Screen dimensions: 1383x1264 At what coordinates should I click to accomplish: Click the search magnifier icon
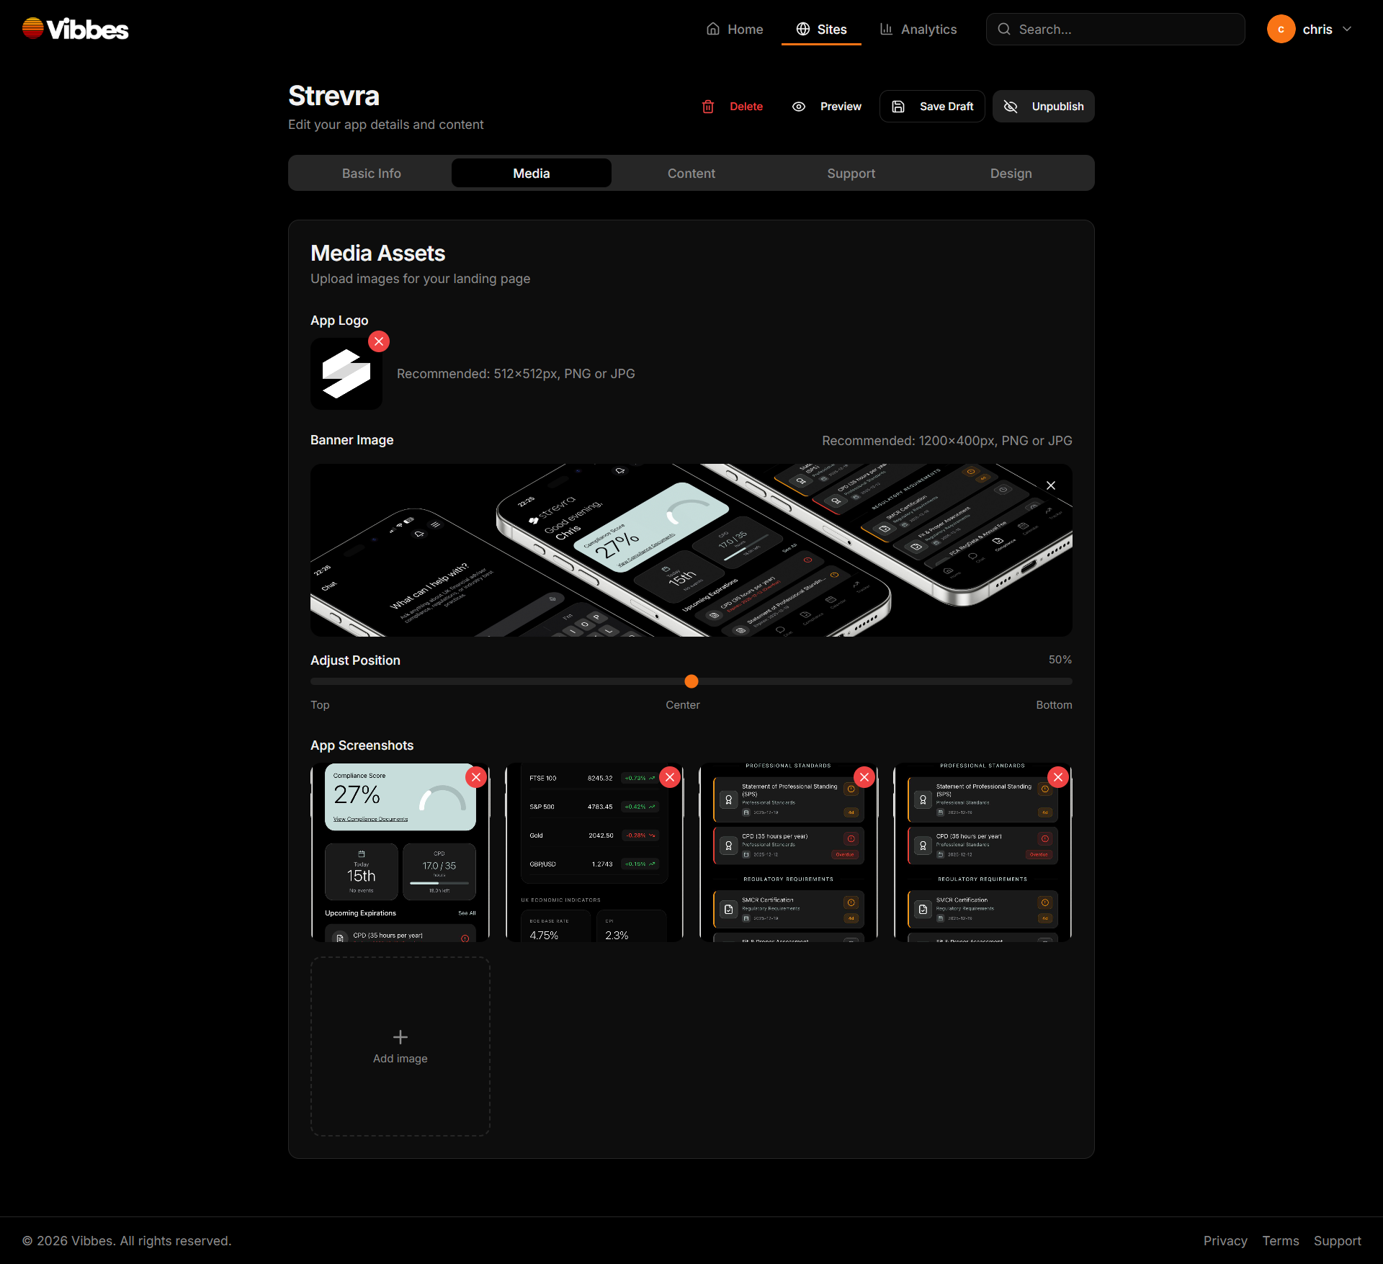tap(1003, 30)
